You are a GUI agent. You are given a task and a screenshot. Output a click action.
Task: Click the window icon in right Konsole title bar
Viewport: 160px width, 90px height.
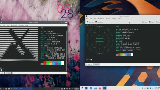(86, 16)
